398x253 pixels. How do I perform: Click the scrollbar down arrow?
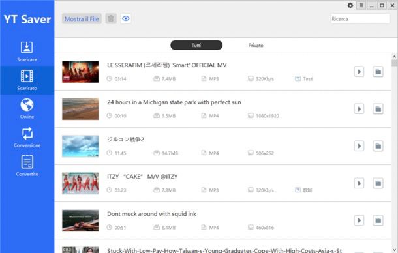[394, 250]
